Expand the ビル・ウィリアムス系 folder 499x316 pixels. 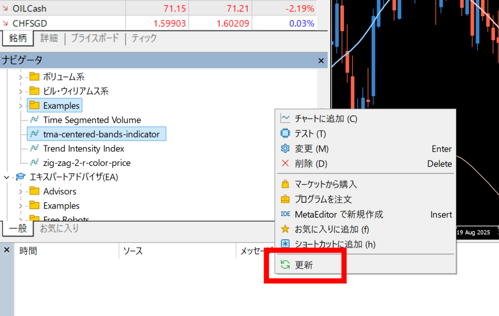click(x=20, y=91)
